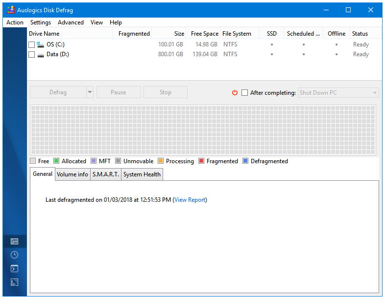Click the cluster map grid area
The width and height of the screenshot is (385, 300).
203,130
